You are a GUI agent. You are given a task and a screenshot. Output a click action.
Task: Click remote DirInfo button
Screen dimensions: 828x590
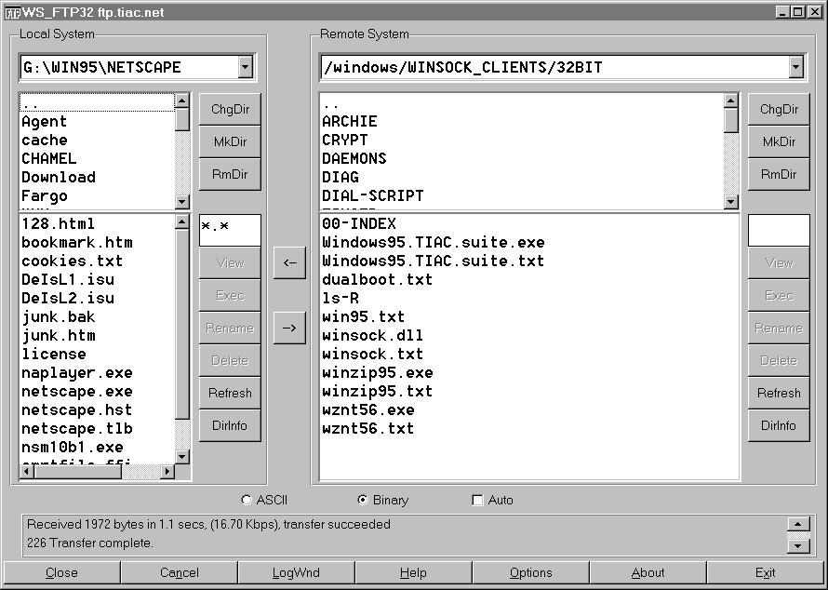(779, 425)
